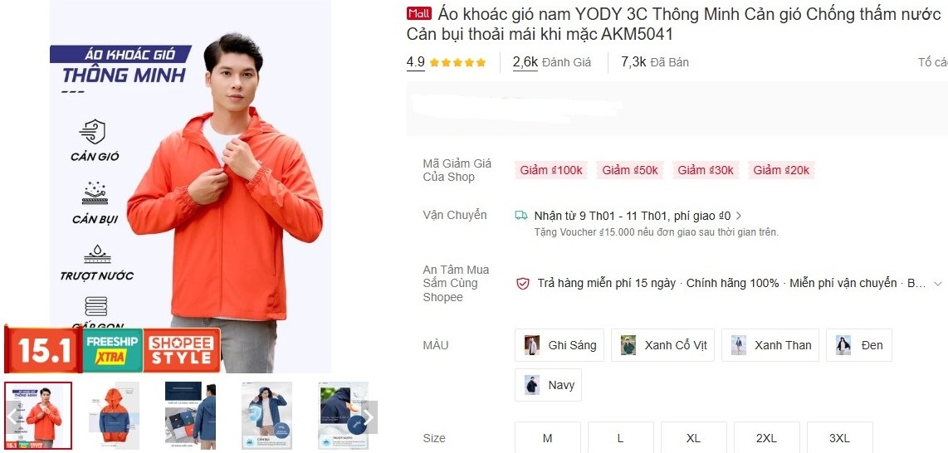Click the Mall badge icon

pyautogui.click(x=419, y=13)
